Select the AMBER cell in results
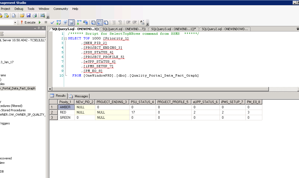 66,107
